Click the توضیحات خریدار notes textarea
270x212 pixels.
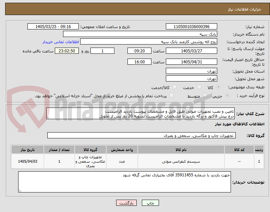(124, 182)
